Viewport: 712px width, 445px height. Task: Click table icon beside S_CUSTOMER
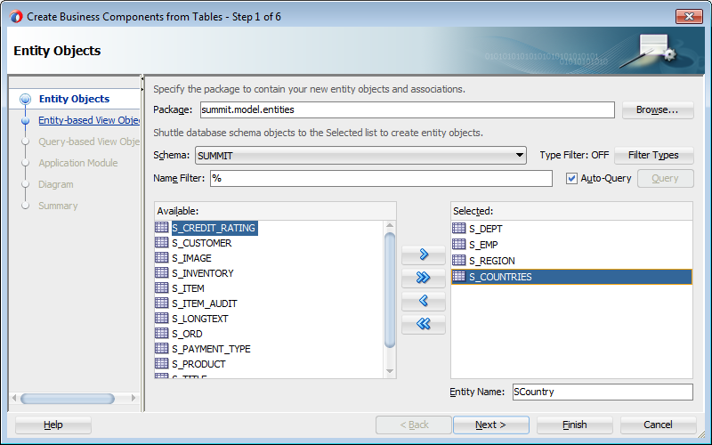162,242
